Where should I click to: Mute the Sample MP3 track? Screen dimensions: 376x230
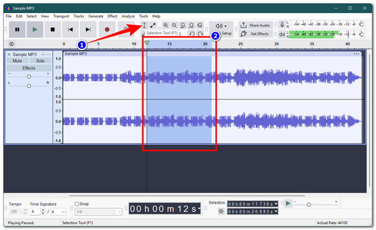click(x=18, y=61)
